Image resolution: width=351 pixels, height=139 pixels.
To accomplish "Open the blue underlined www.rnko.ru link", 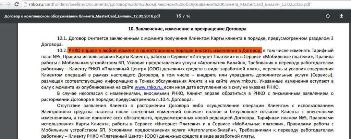I will [x=149, y=87].
